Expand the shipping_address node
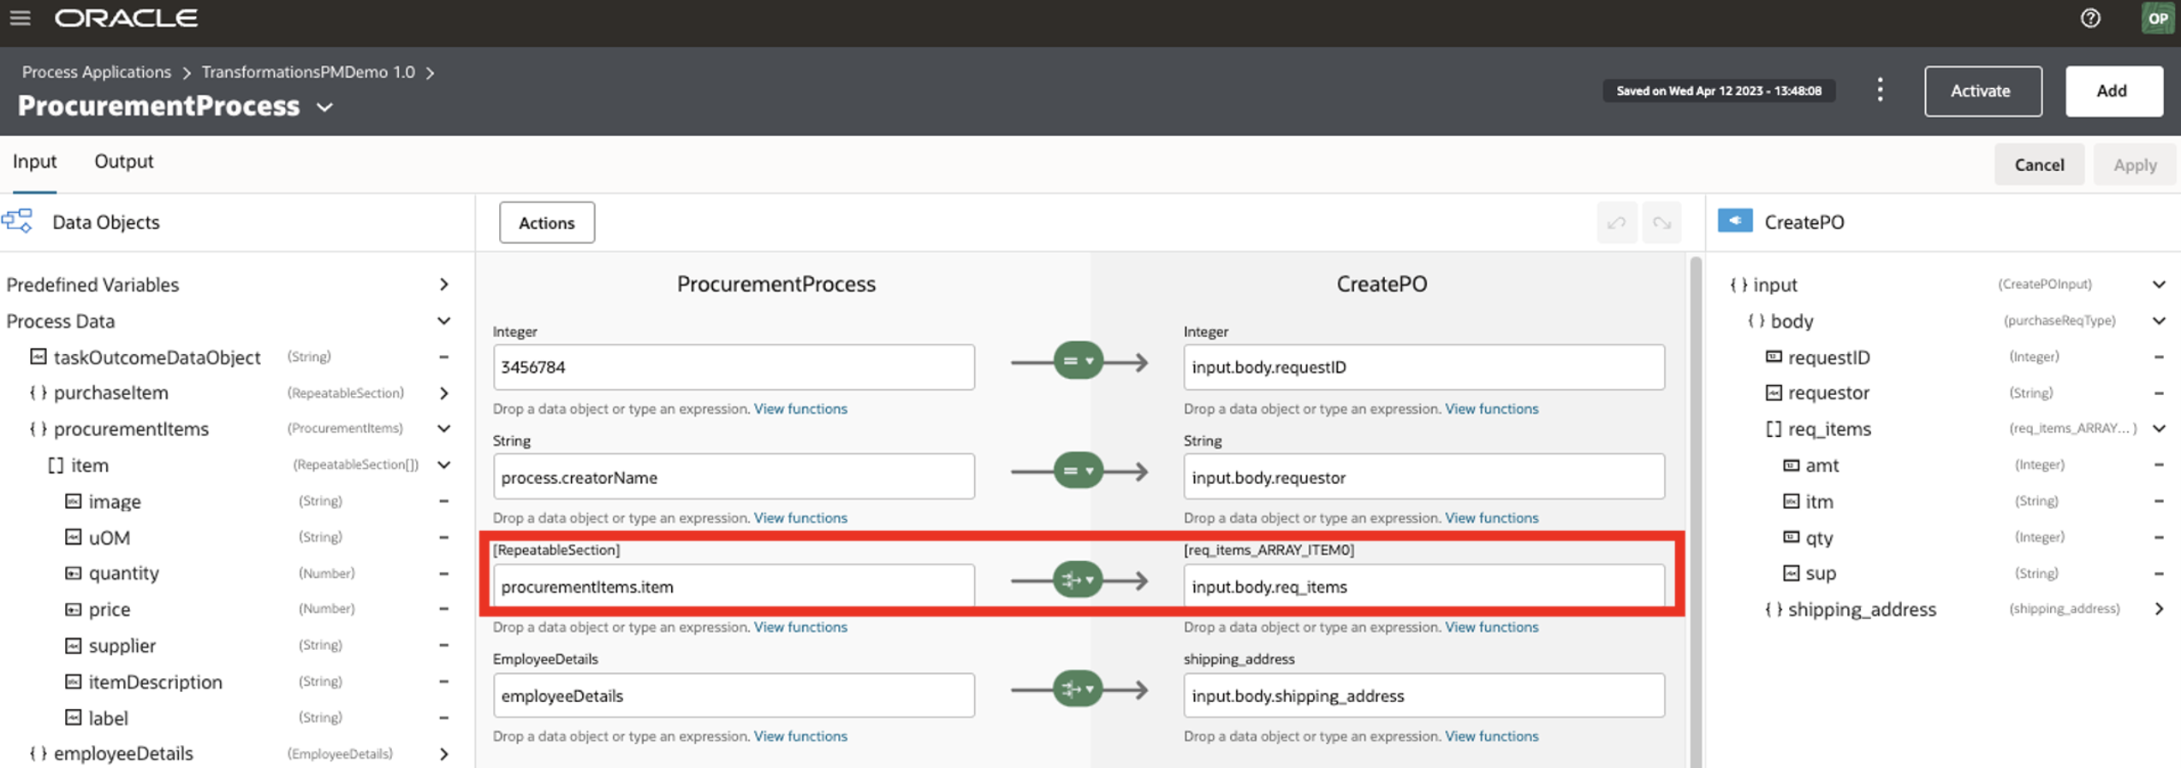The image size is (2181, 768). point(2159,609)
